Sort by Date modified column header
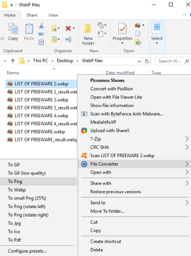 coord(120,73)
